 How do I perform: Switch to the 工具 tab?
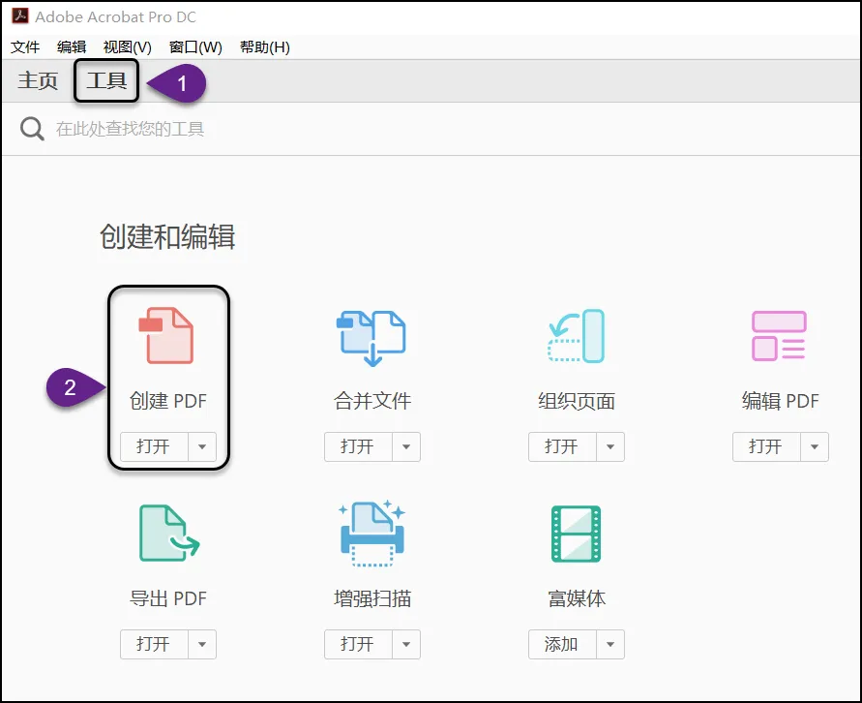106,81
